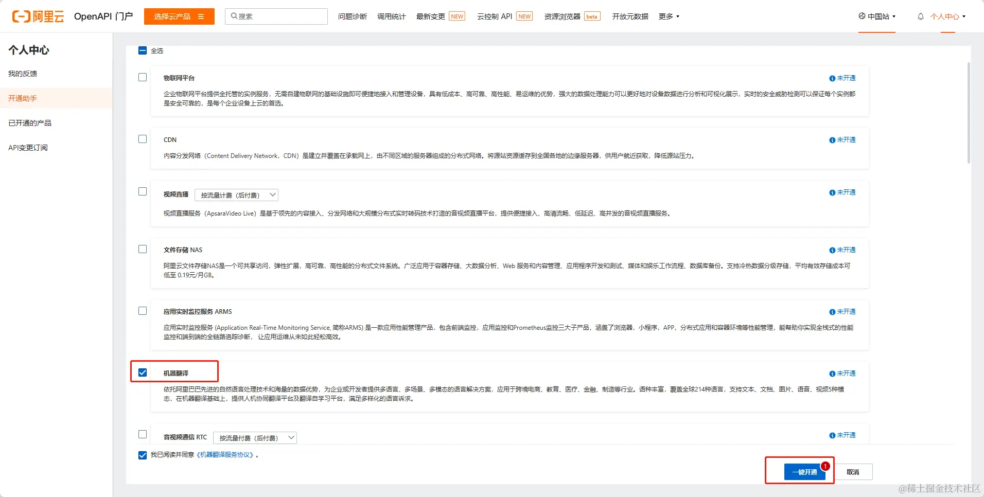Open 资源浏览器 in top navigation

(563, 16)
